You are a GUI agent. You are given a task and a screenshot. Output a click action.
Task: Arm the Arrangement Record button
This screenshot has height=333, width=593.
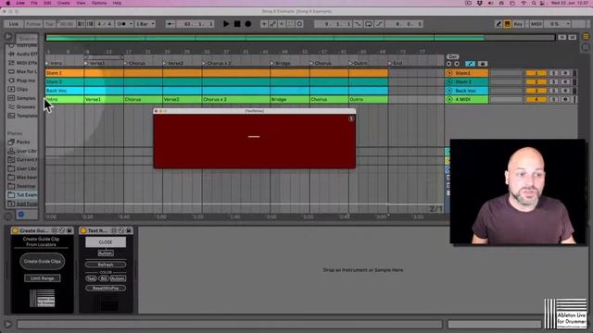click(248, 24)
